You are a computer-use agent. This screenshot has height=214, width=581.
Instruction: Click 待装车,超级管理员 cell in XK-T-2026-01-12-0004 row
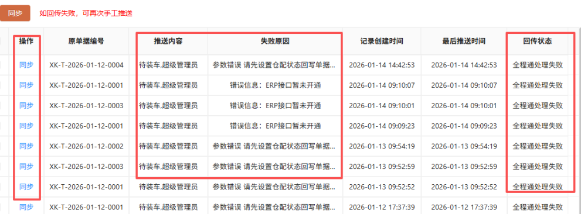(x=168, y=65)
